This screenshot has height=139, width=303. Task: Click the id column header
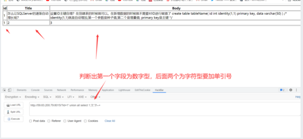pyautogui.click(x=5, y=8)
